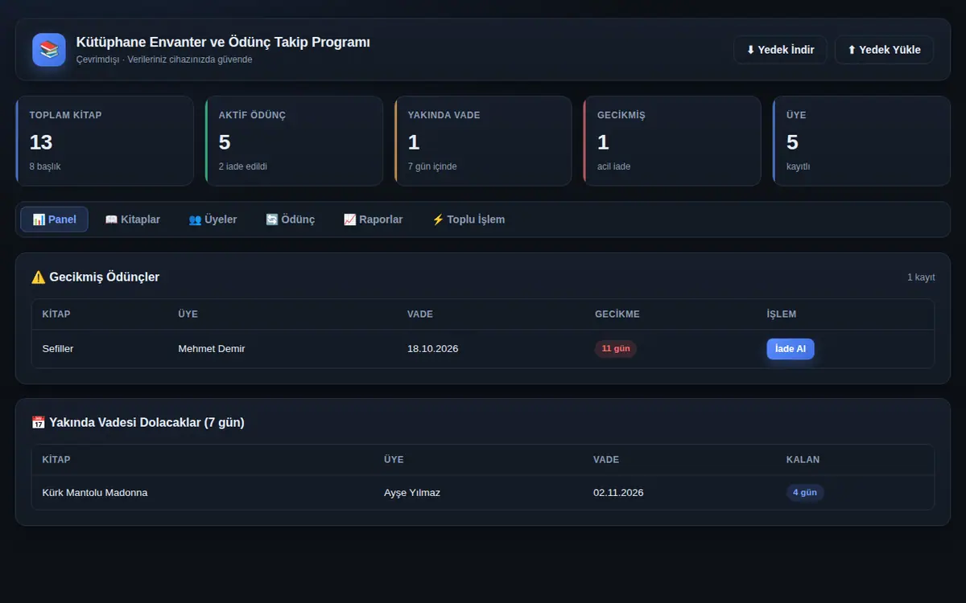This screenshot has height=603, width=966.
Task: Click Kürk Mantolu Madonna book title
Action: (95, 493)
